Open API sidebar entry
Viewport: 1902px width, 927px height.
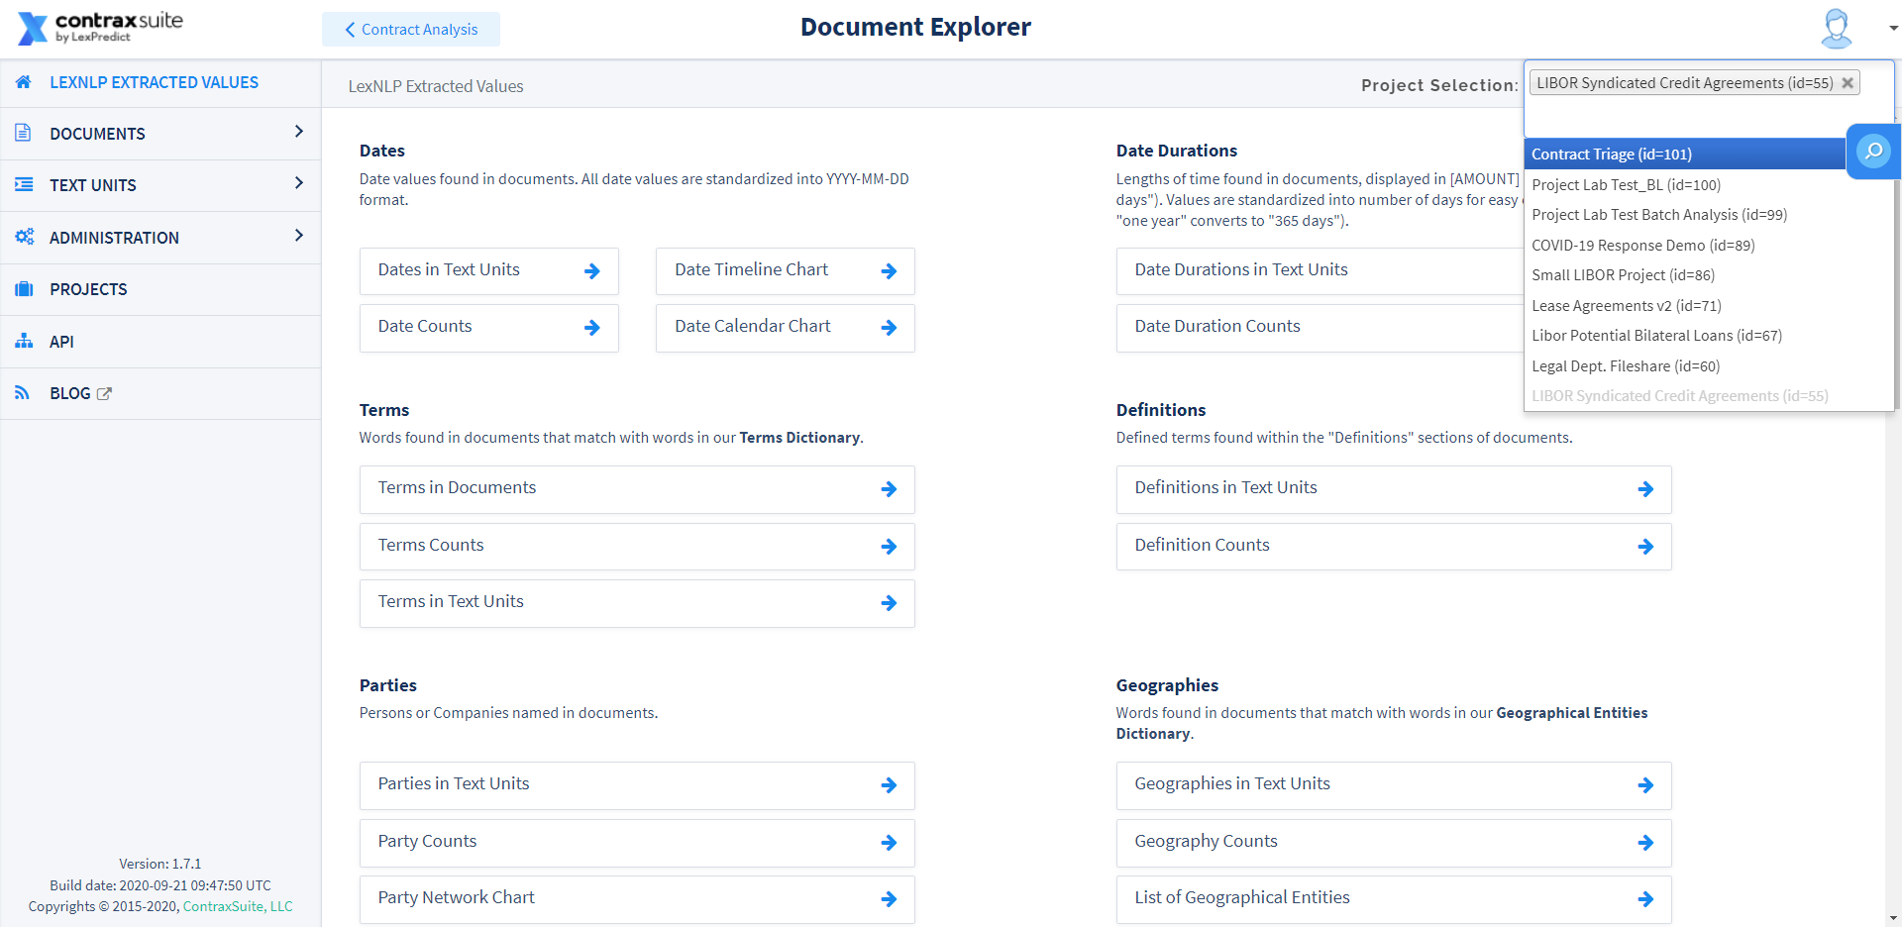tap(160, 342)
